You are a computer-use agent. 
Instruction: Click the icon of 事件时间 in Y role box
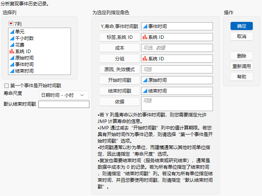tap(145, 26)
